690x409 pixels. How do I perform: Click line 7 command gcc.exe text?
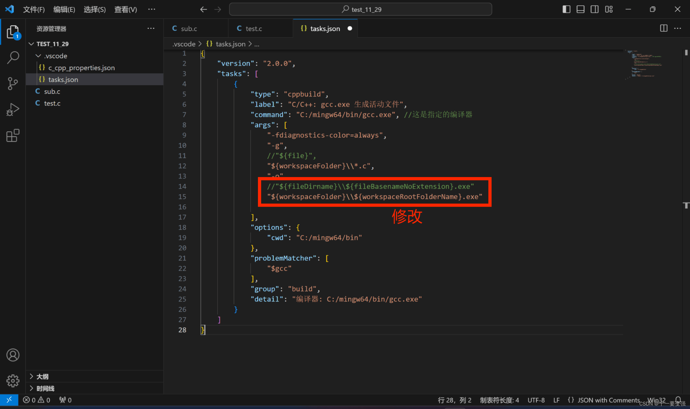point(346,115)
